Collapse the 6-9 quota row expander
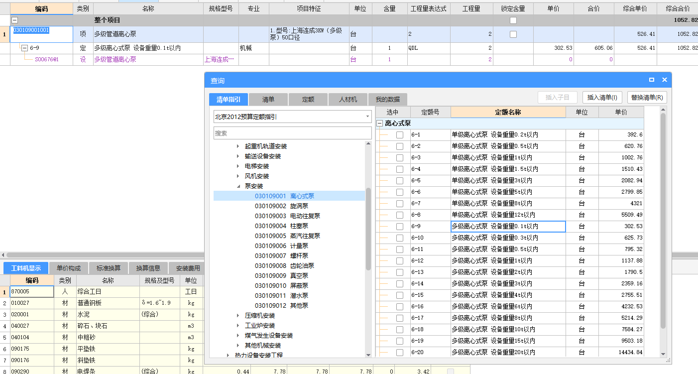Screen dimensions: 698x374 [24, 48]
